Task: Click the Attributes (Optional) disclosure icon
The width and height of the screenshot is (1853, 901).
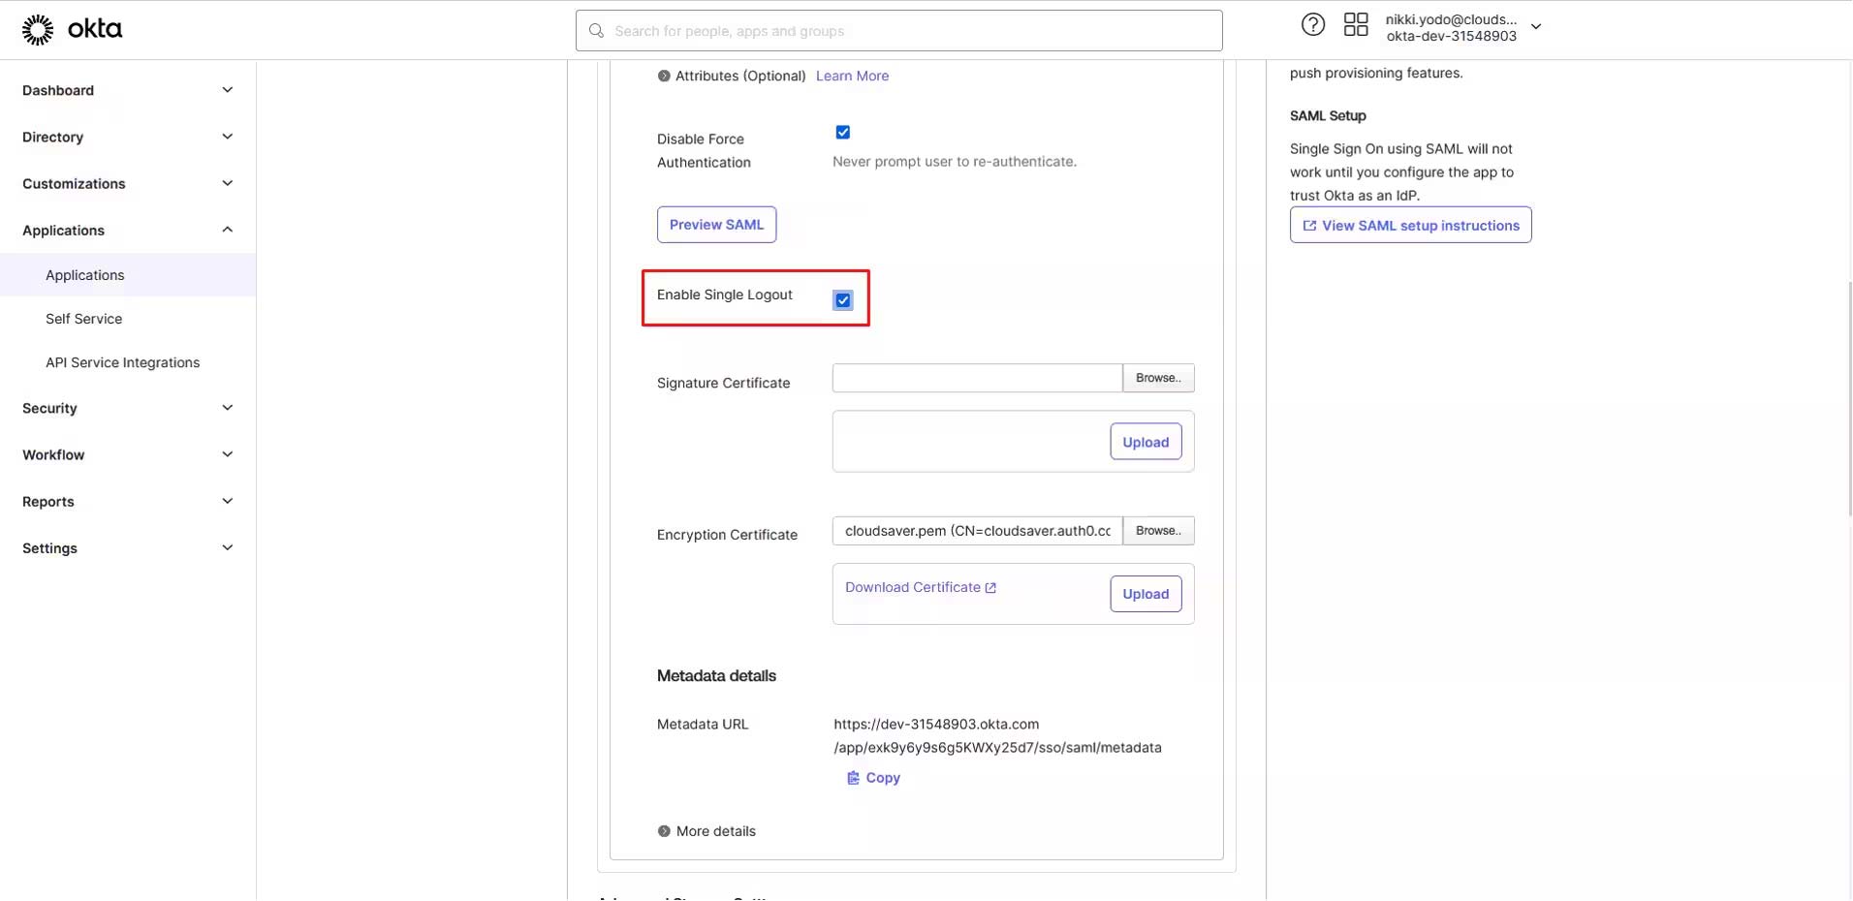Action: (x=664, y=77)
